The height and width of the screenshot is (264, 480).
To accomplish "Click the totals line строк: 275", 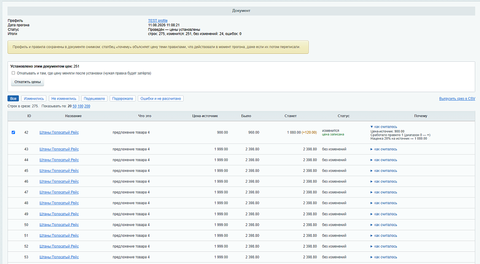I will coord(195,34).
